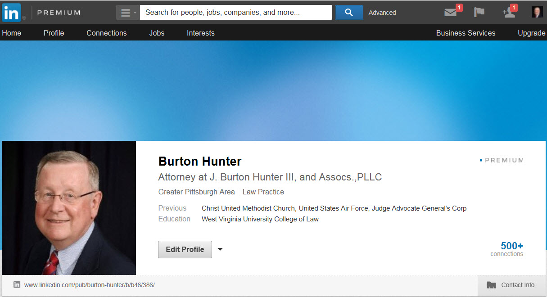Open Advanced search link
The image size is (547, 297).
click(x=382, y=13)
